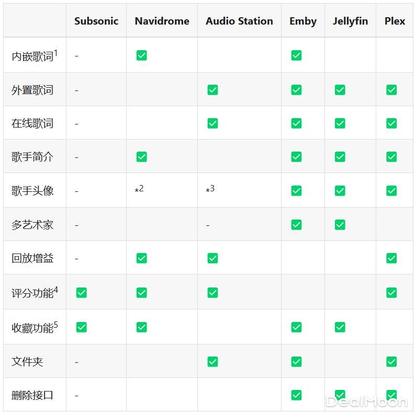Screen dimensions: 415x414
Task: Open footnote 4 next to 评分功能
Action: tap(55, 290)
